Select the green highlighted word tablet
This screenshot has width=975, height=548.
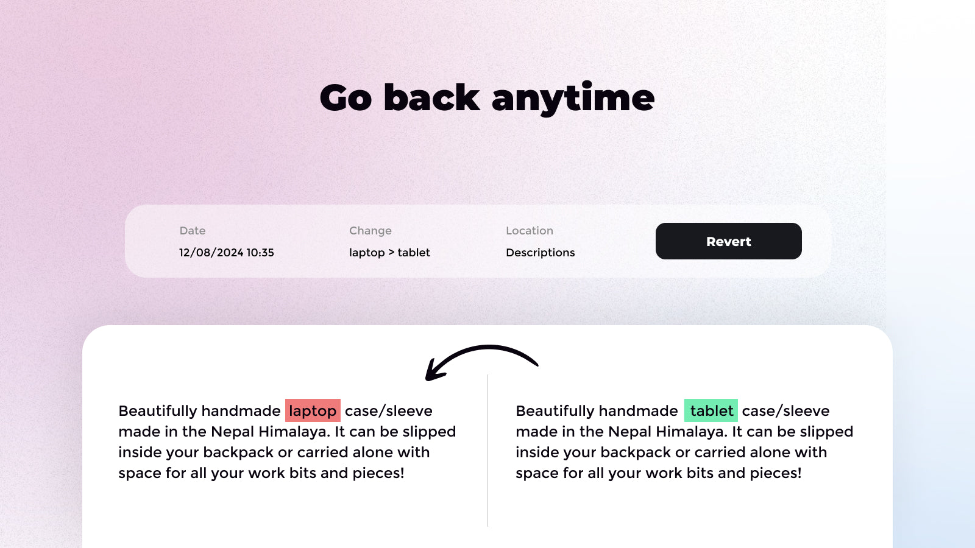tap(711, 411)
